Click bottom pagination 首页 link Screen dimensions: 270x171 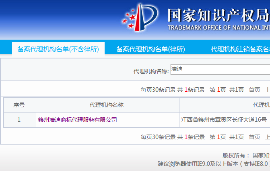254,137
